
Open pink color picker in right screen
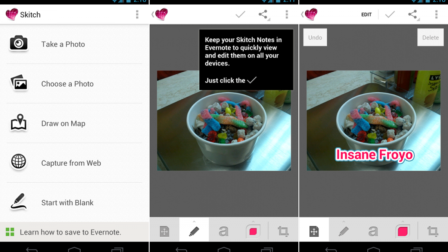pos(403,231)
